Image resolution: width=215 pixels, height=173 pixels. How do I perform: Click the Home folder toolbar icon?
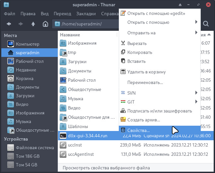tap(45, 24)
